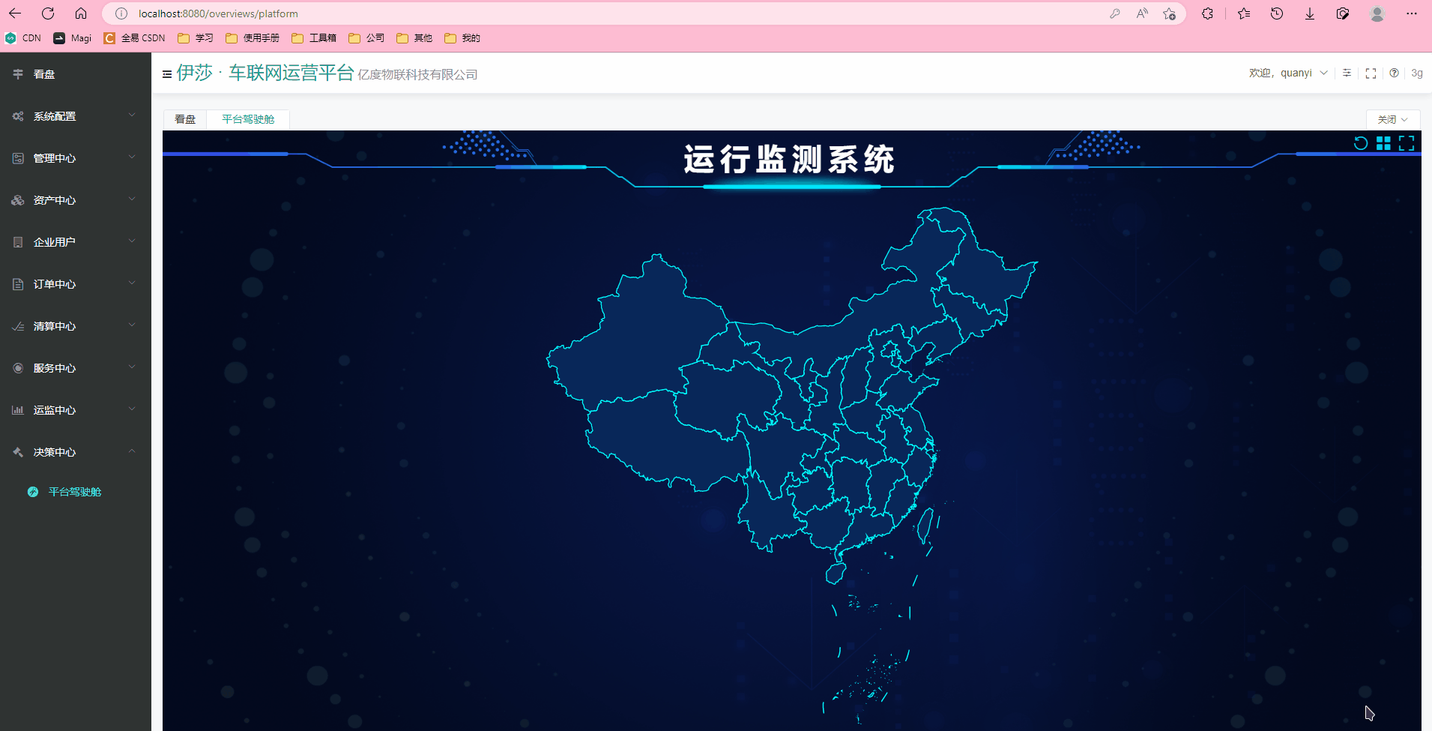The image size is (1432, 731).
Task: Open 平台驾驶舱 in the sidebar
Action: click(x=74, y=492)
